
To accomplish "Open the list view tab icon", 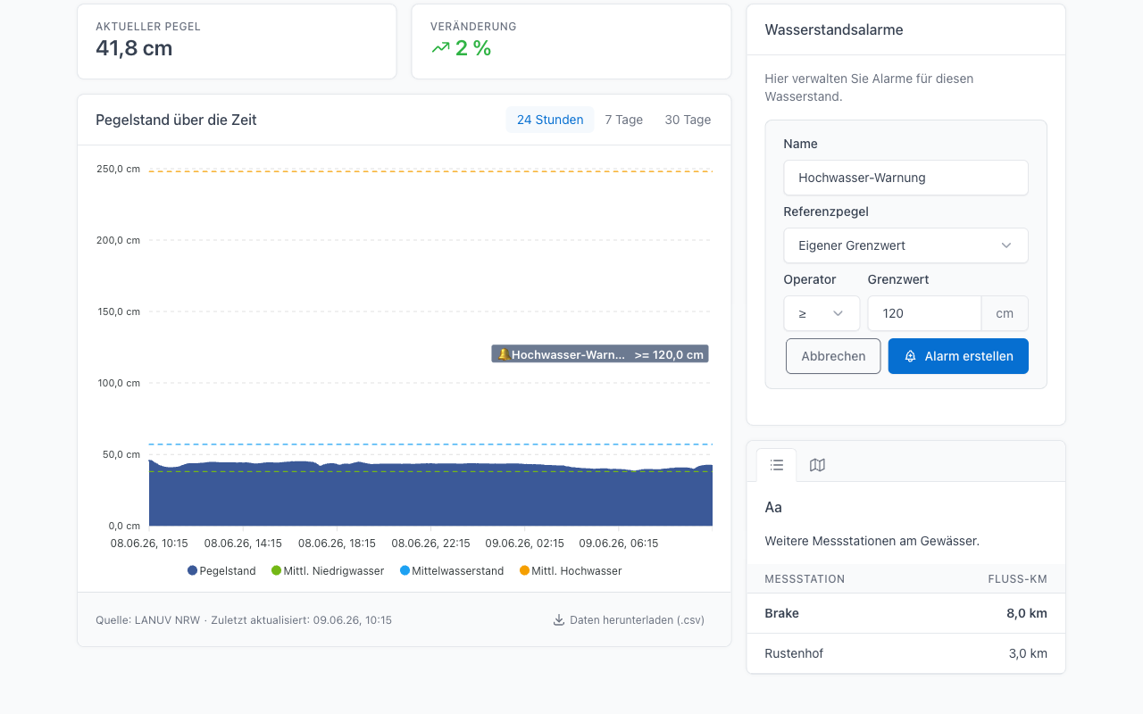I will [777, 465].
